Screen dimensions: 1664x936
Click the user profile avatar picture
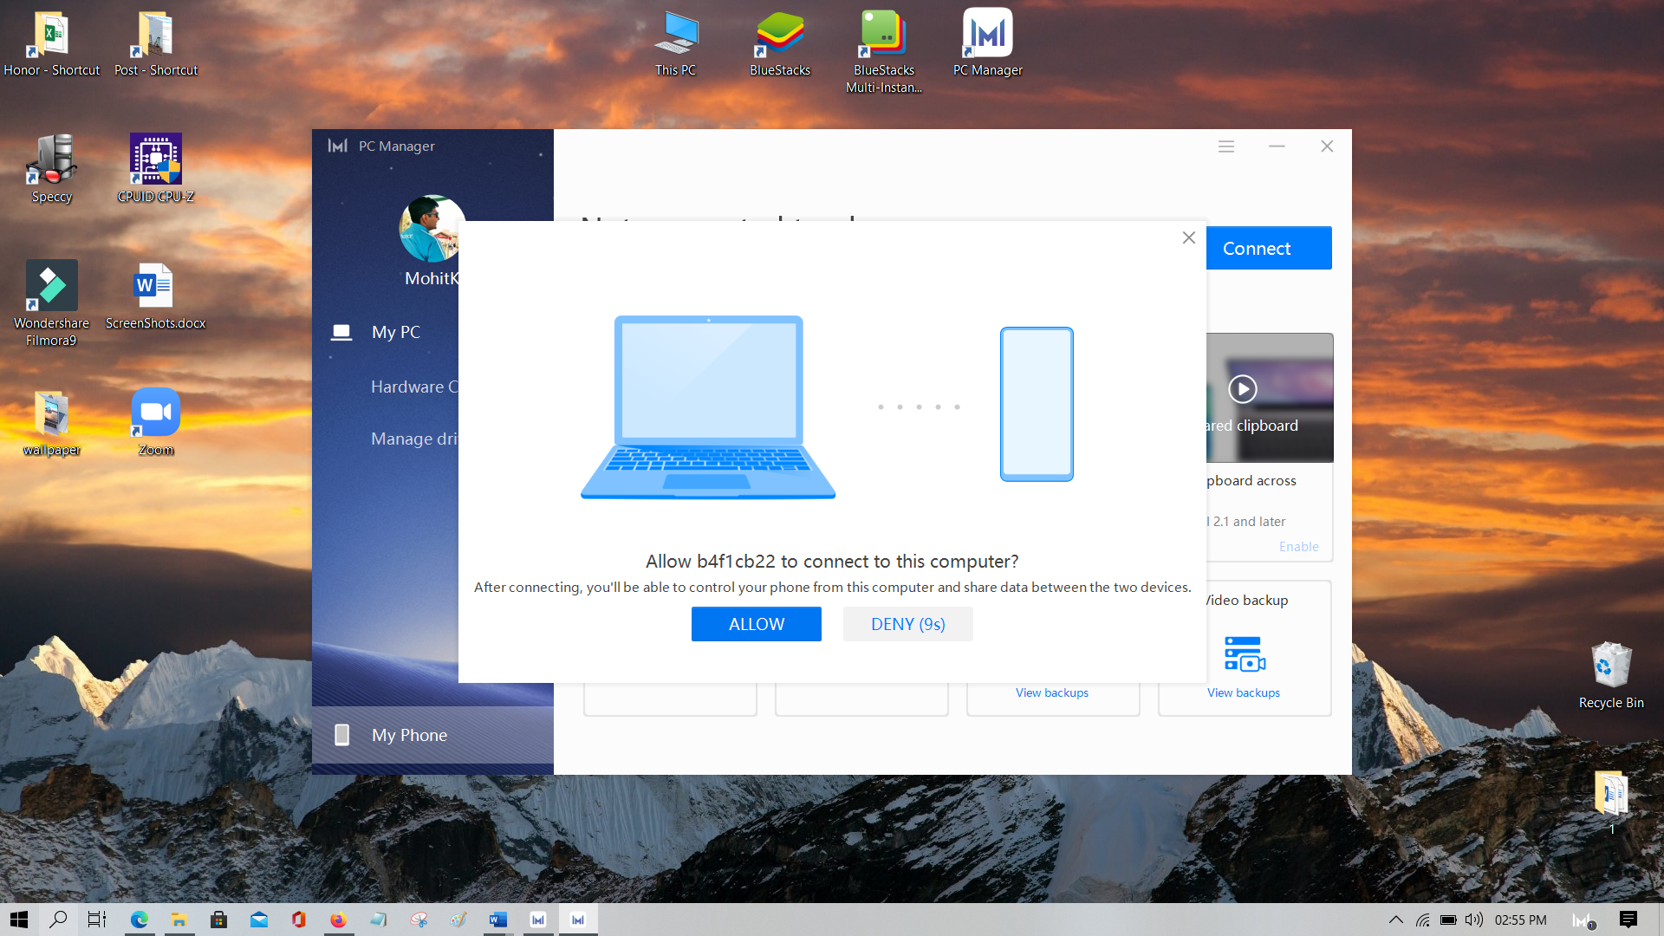[x=430, y=229]
